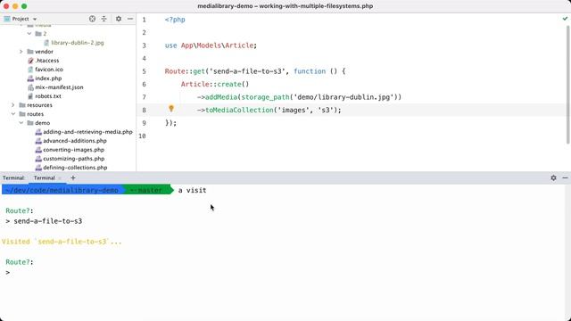This screenshot has height=321, width=571.
Task: Click line number 5 in gutter
Action: 144,71
